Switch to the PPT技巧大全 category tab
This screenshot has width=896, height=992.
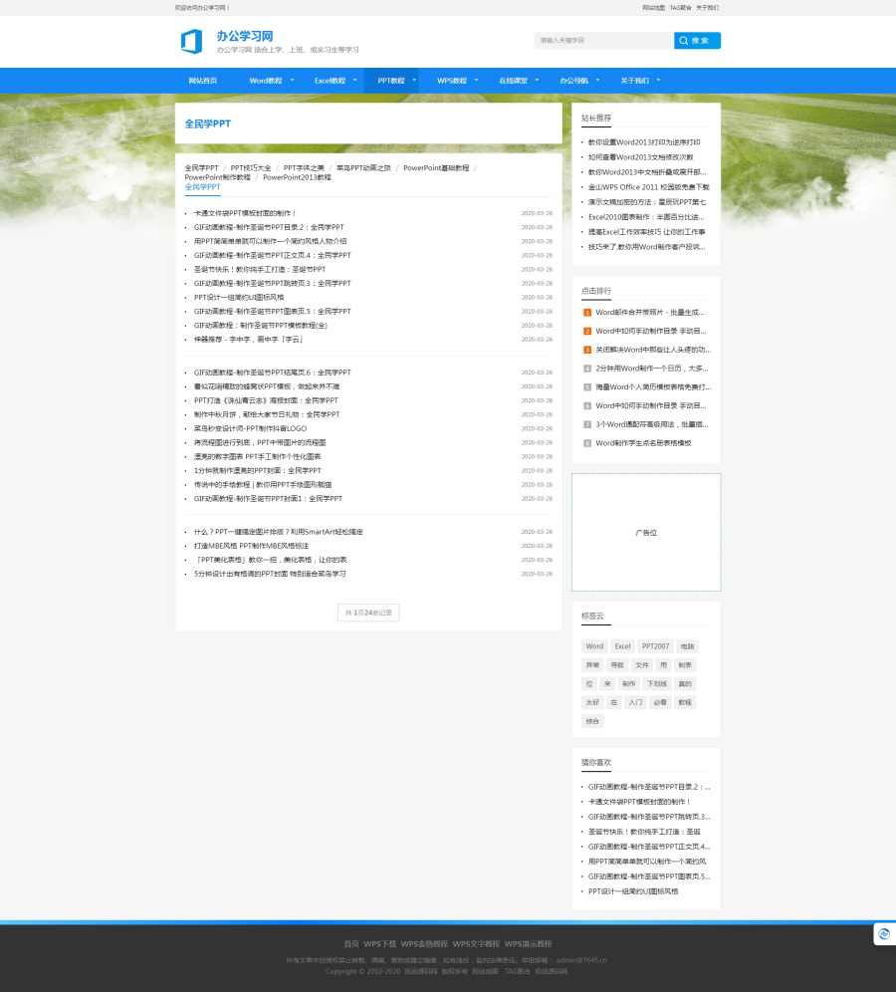point(251,168)
